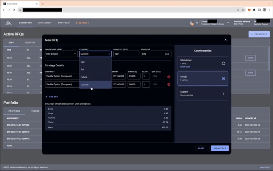This screenshot has height=171, width=273.
Task: Reload the page with refresh icon
Action: (x=14, y=10)
